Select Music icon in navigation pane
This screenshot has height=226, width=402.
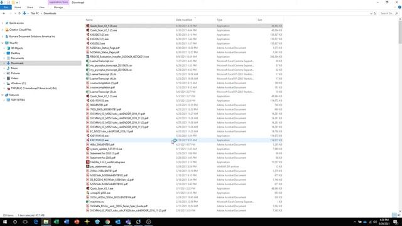8,68
